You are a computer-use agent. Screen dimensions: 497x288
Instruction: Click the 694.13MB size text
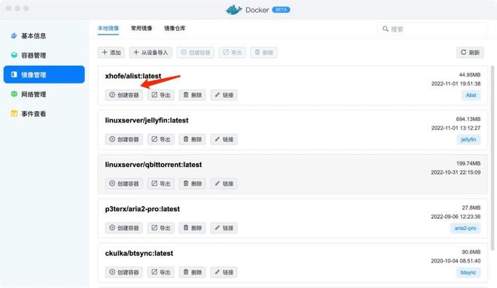(x=468, y=119)
